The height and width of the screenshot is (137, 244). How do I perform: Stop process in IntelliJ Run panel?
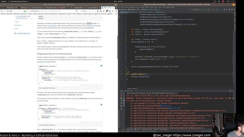[121, 96]
